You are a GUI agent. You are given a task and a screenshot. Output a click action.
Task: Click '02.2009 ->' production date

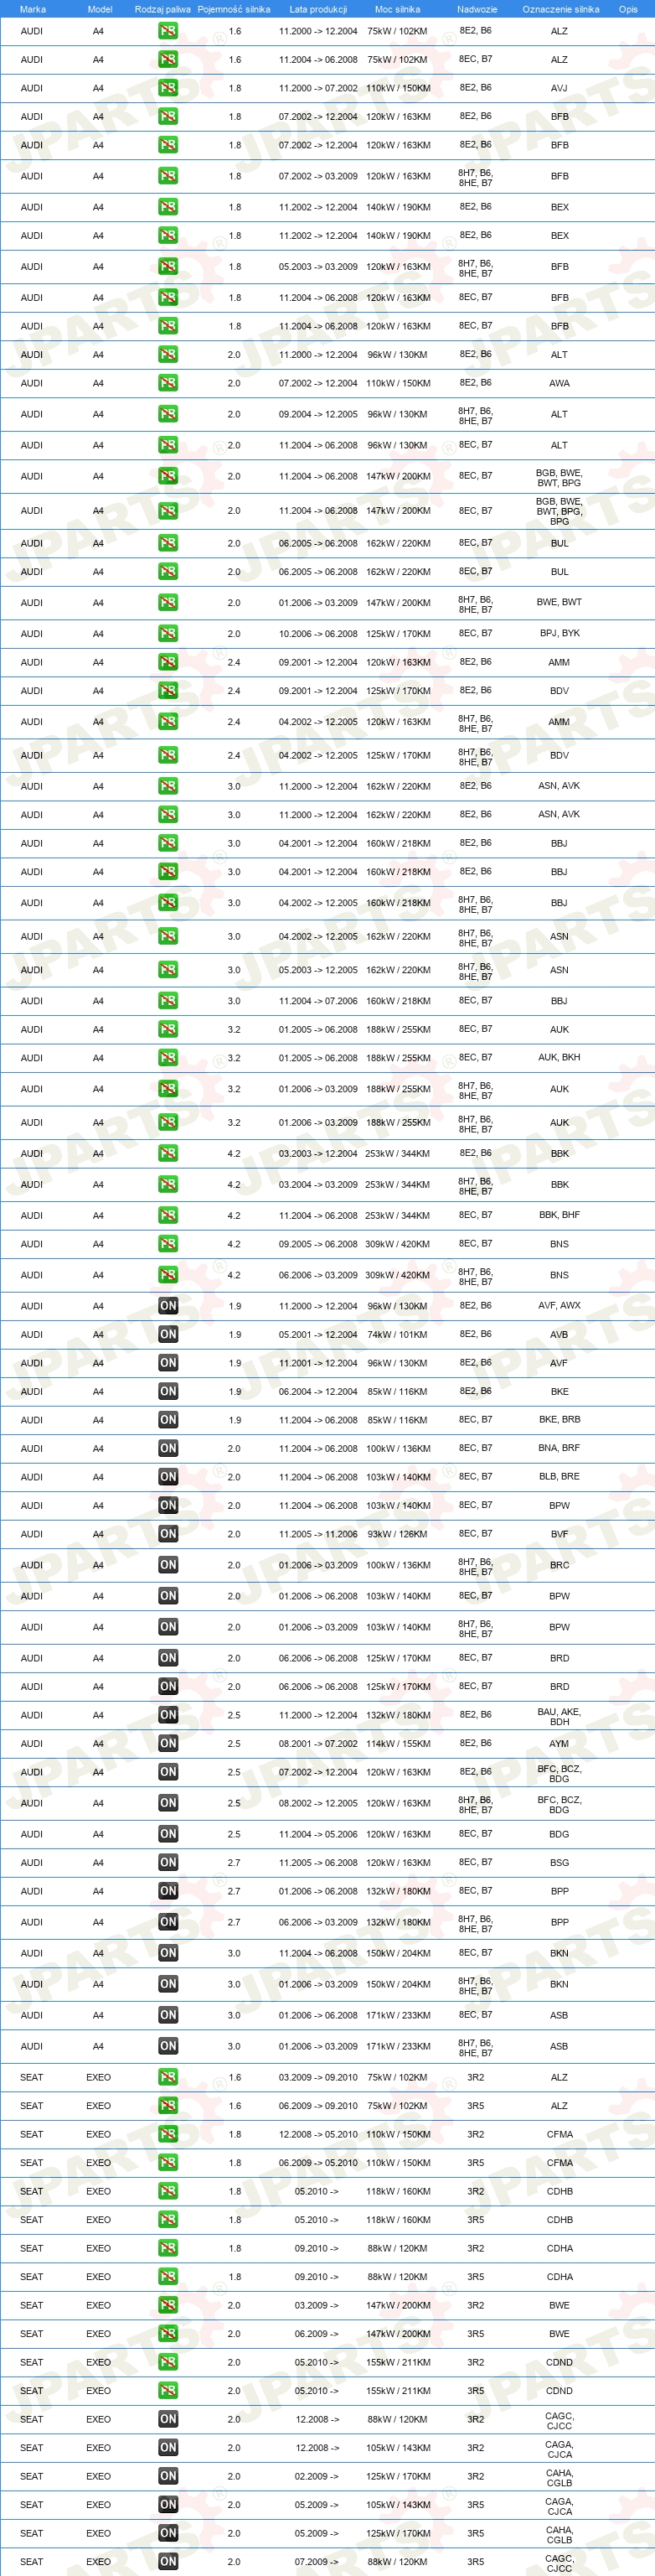point(317,2476)
